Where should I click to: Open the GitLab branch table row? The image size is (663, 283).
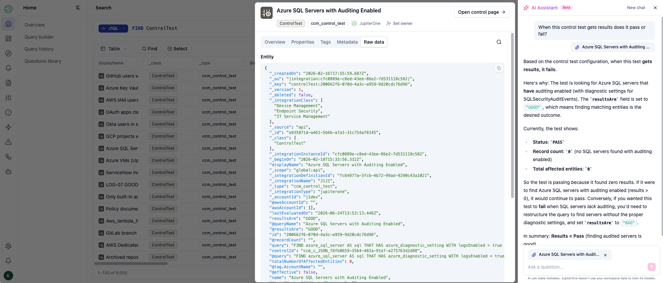pos(174,233)
